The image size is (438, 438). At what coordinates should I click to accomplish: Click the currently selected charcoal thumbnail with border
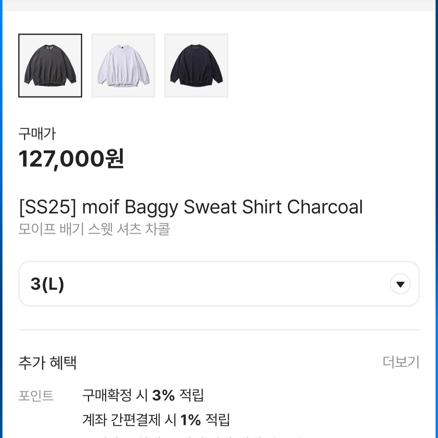point(50,66)
